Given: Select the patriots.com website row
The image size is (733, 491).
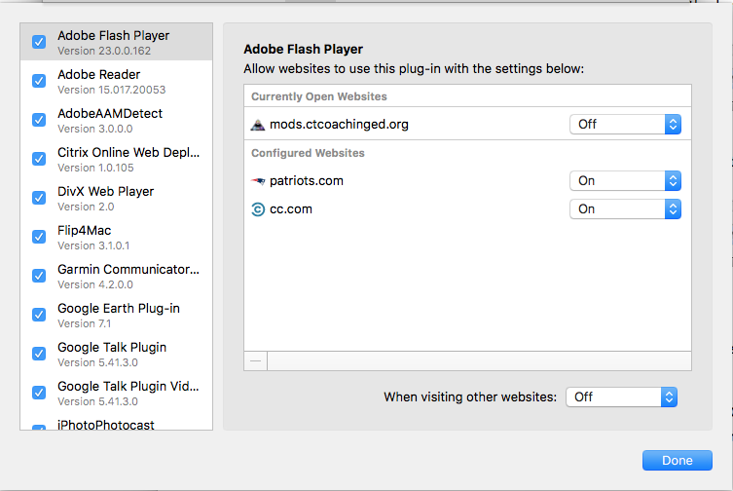Looking at the screenshot, I should tap(467, 181).
